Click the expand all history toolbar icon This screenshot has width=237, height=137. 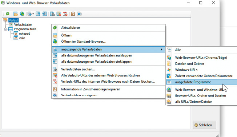pos(38,14)
